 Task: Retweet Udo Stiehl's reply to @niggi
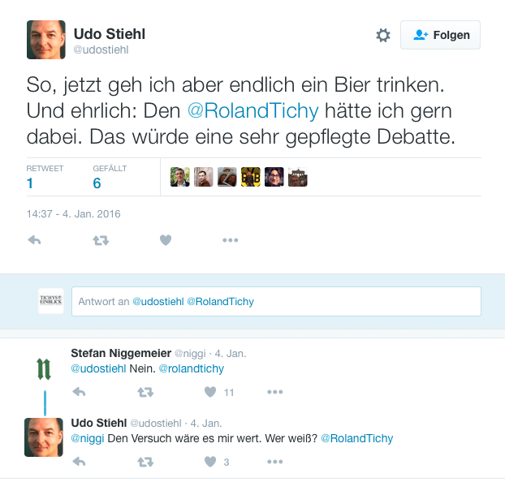pos(145,462)
